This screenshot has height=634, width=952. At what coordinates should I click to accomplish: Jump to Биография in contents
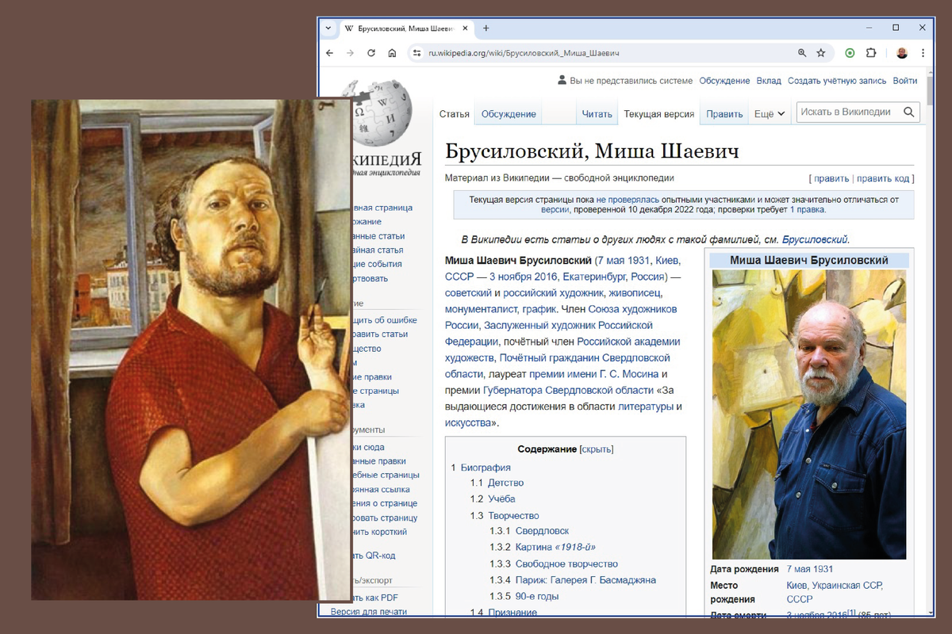(x=486, y=468)
